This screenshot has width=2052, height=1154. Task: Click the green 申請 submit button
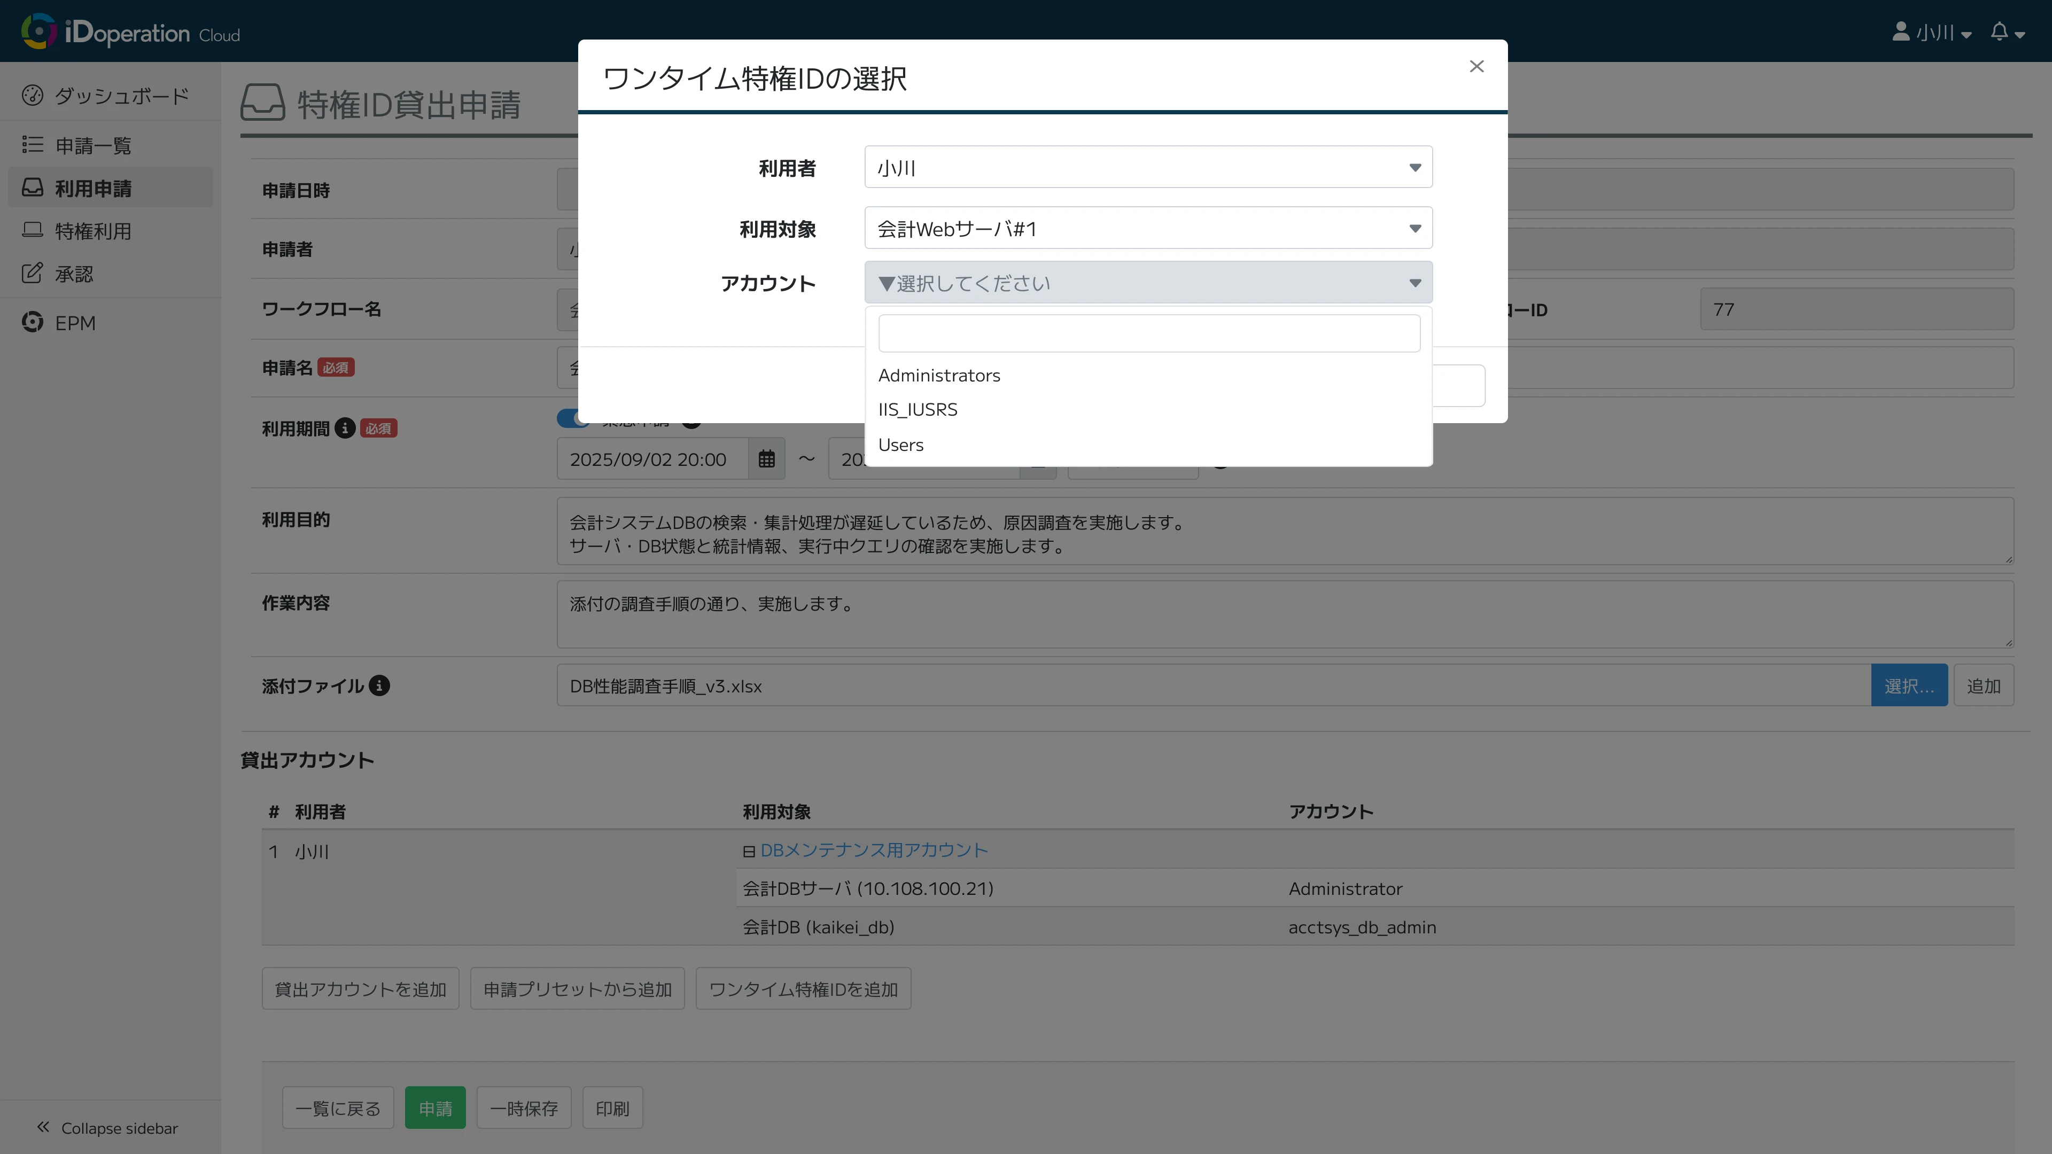tap(435, 1107)
